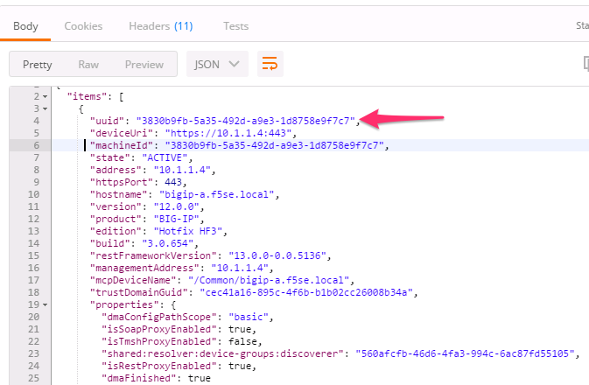The width and height of the screenshot is (589, 385).
Task: Switch to the Tests tab
Action: 236,26
